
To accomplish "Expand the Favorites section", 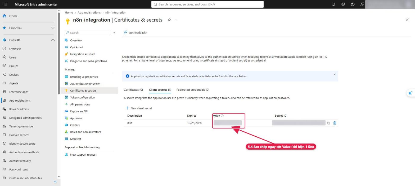I will (x=53, y=28).
